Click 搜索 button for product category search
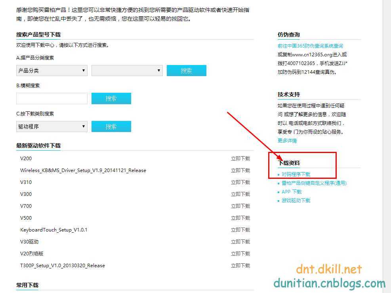This screenshot has width=391, height=293. (x=187, y=71)
